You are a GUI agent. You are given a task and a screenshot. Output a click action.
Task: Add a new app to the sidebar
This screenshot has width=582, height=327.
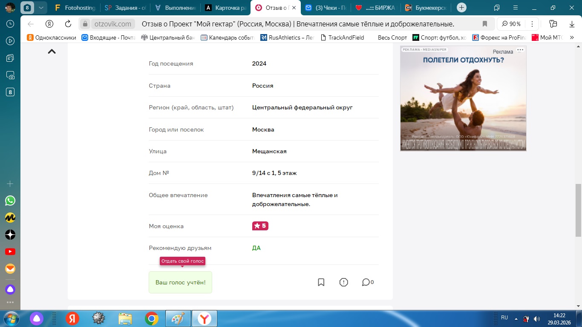coord(10,184)
